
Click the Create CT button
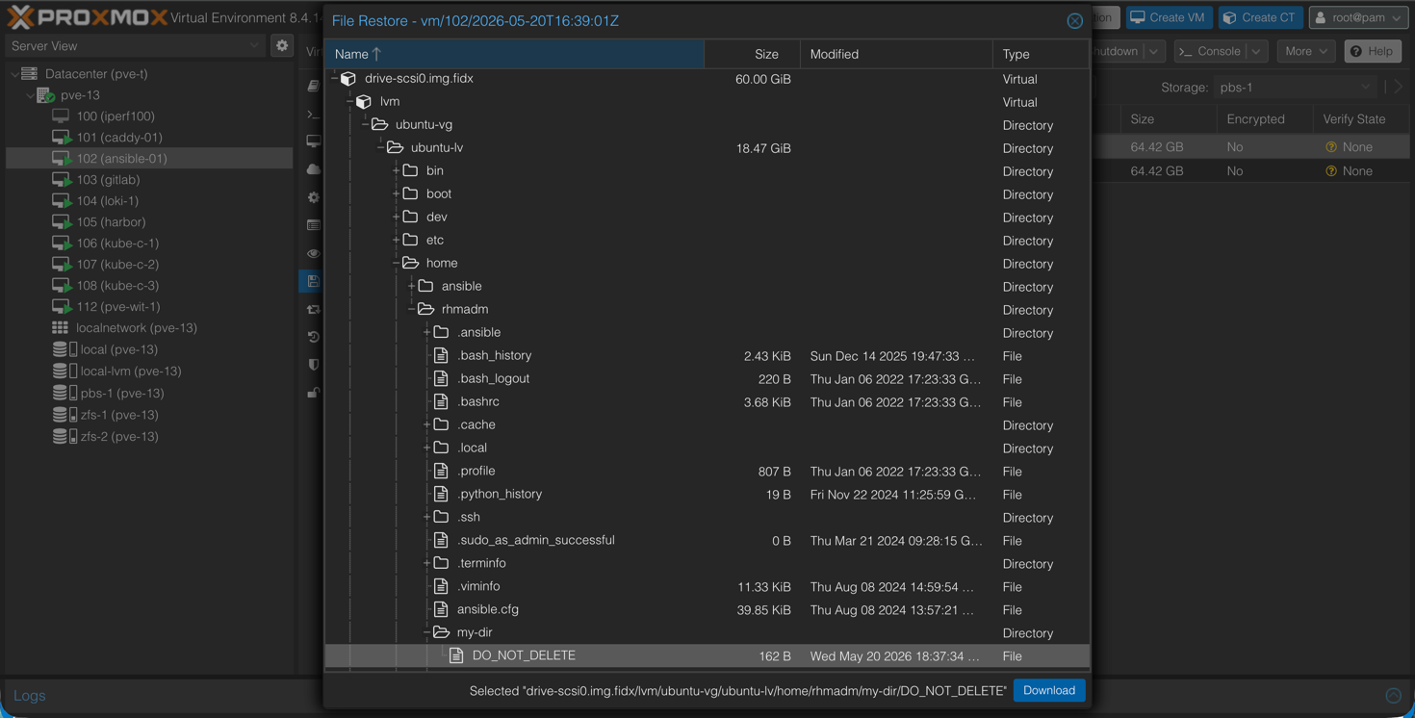pos(1260,17)
